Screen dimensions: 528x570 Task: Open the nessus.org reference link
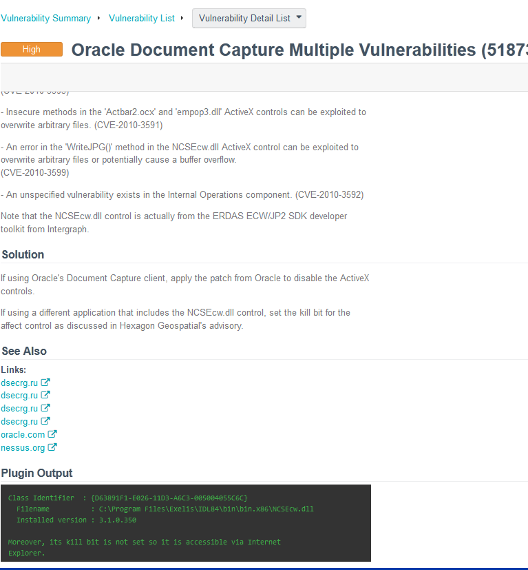click(x=23, y=448)
